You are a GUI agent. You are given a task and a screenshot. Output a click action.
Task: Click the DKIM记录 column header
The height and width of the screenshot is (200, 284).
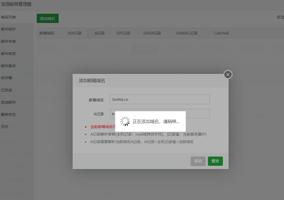pos(152,33)
